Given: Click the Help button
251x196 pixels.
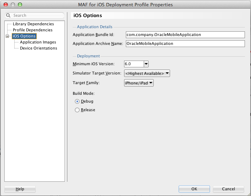Looking at the screenshot, I should tap(20, 189).
